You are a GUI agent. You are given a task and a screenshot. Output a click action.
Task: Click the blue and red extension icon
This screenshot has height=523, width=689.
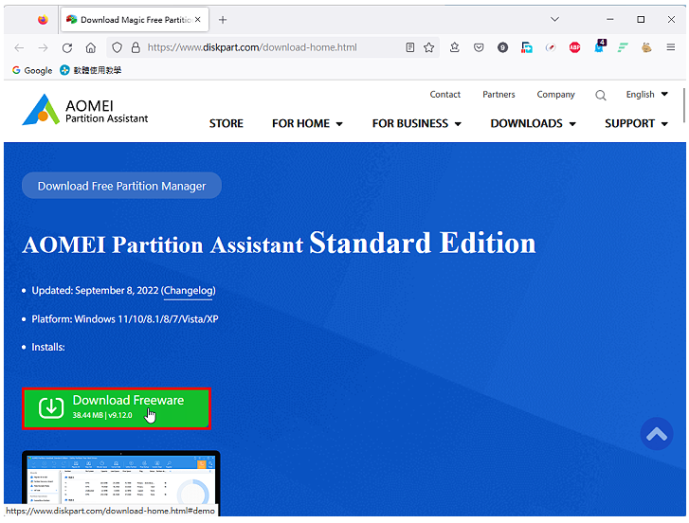click(x=526, y=47)
